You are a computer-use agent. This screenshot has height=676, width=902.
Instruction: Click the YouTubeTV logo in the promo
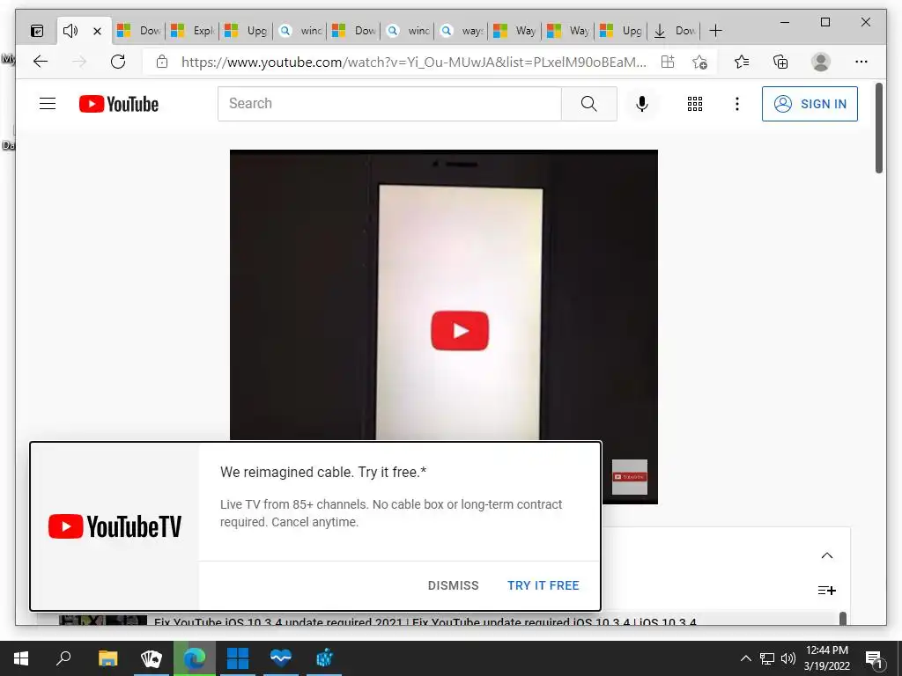pos(115,526)
